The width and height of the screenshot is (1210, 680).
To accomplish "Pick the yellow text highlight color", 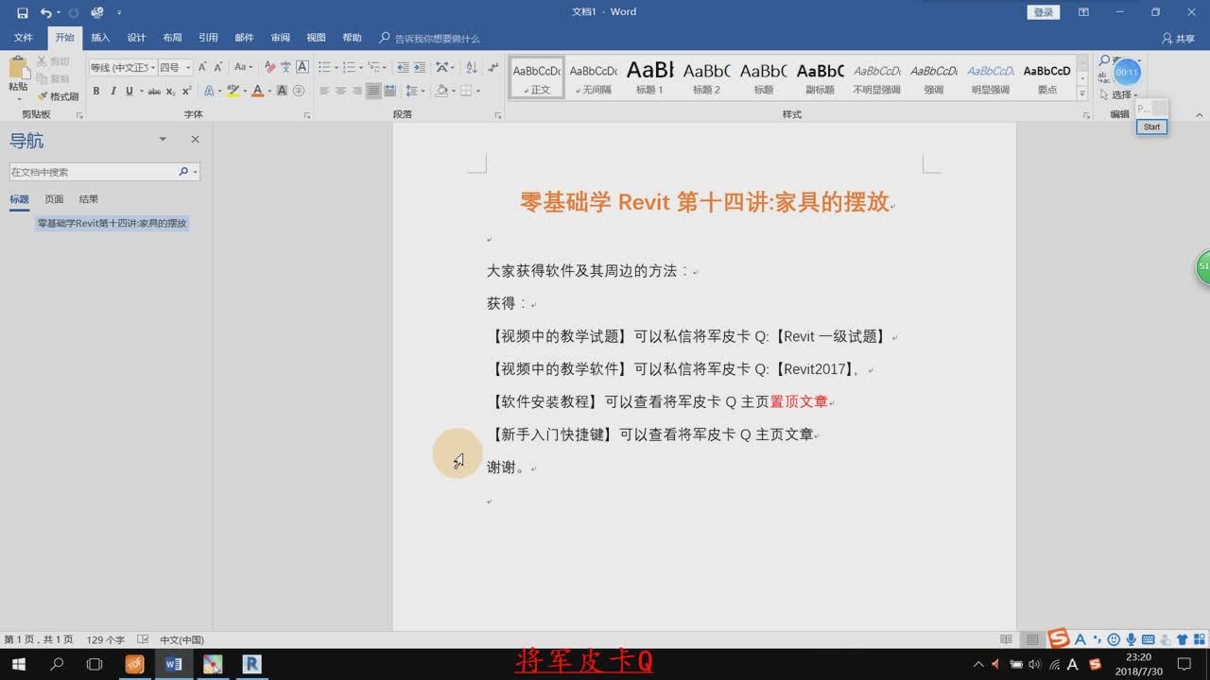I will click(233, 92).
